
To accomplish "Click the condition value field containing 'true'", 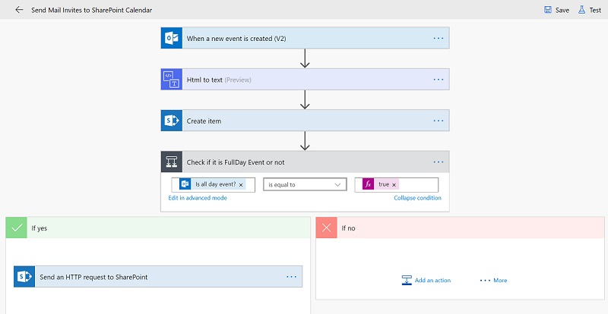I will [397, 184].
